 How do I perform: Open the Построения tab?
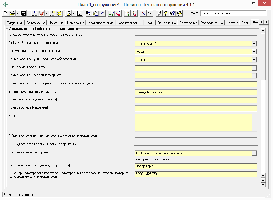(188, 23)
